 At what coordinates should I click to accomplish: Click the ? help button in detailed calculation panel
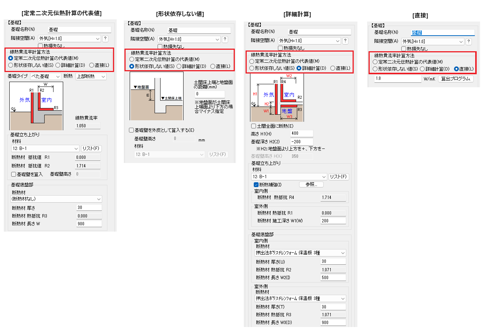pyautogui.click(x=345, y=41)
